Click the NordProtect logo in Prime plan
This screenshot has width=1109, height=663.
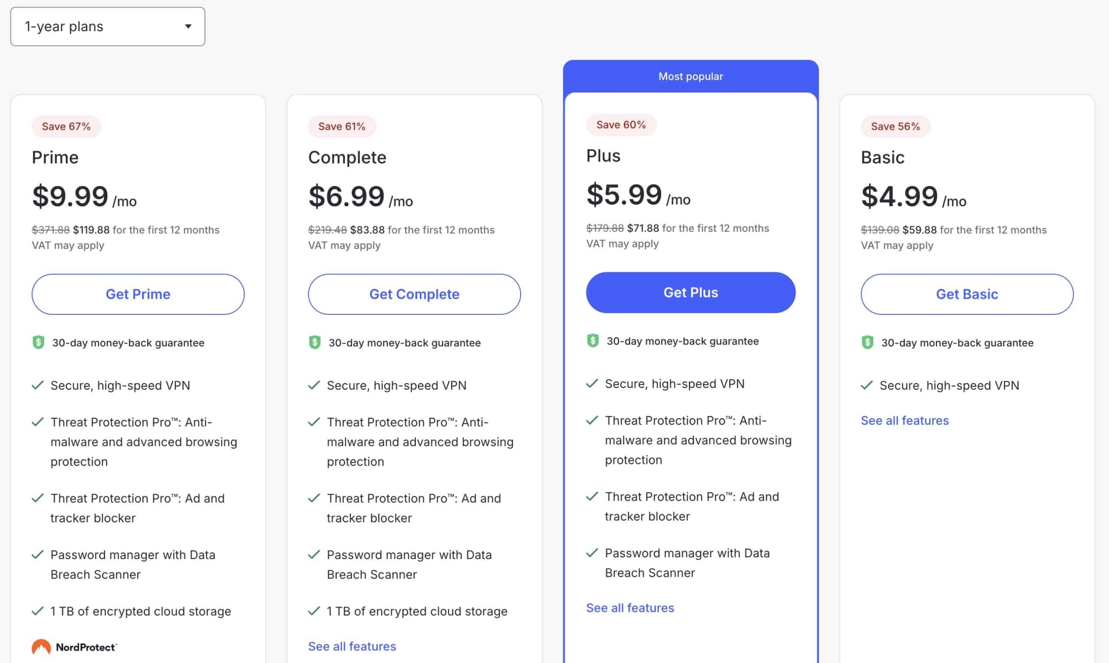pos(74,647)
